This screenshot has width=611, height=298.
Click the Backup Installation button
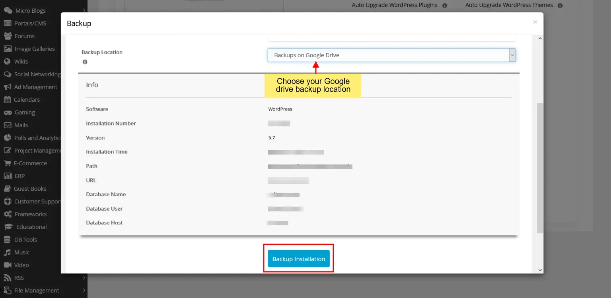click(x=298, y=258)
